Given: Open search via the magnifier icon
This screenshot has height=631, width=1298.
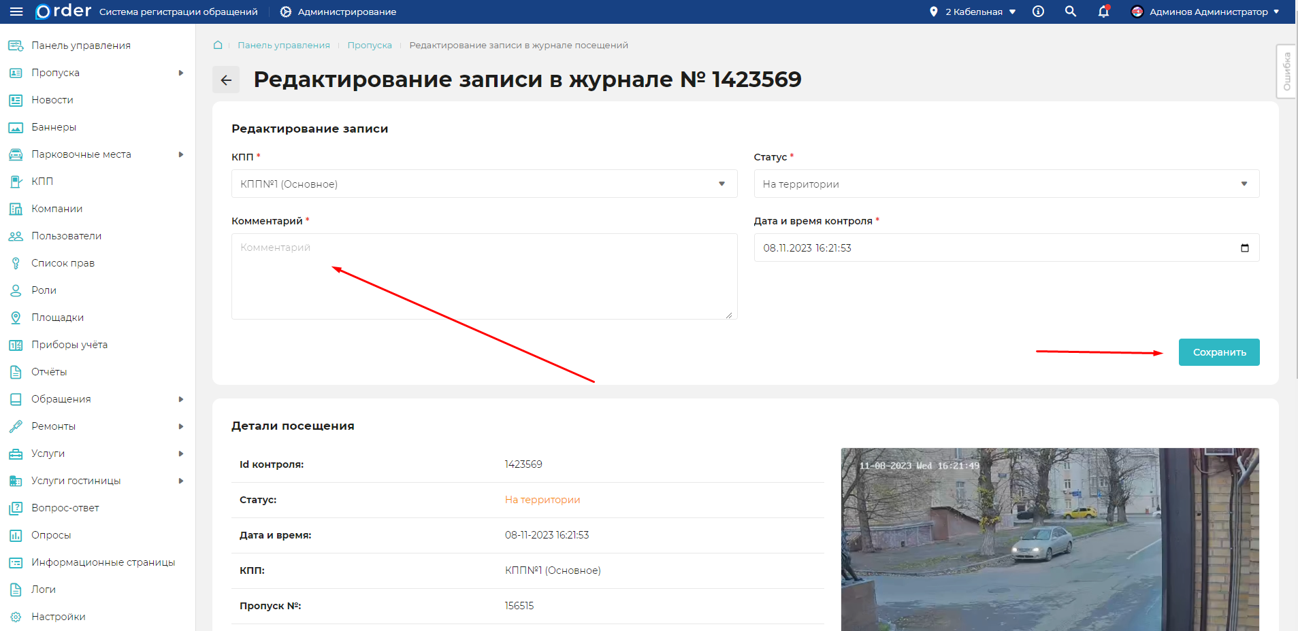Looking at the screenshot, I should [1070, 11].
